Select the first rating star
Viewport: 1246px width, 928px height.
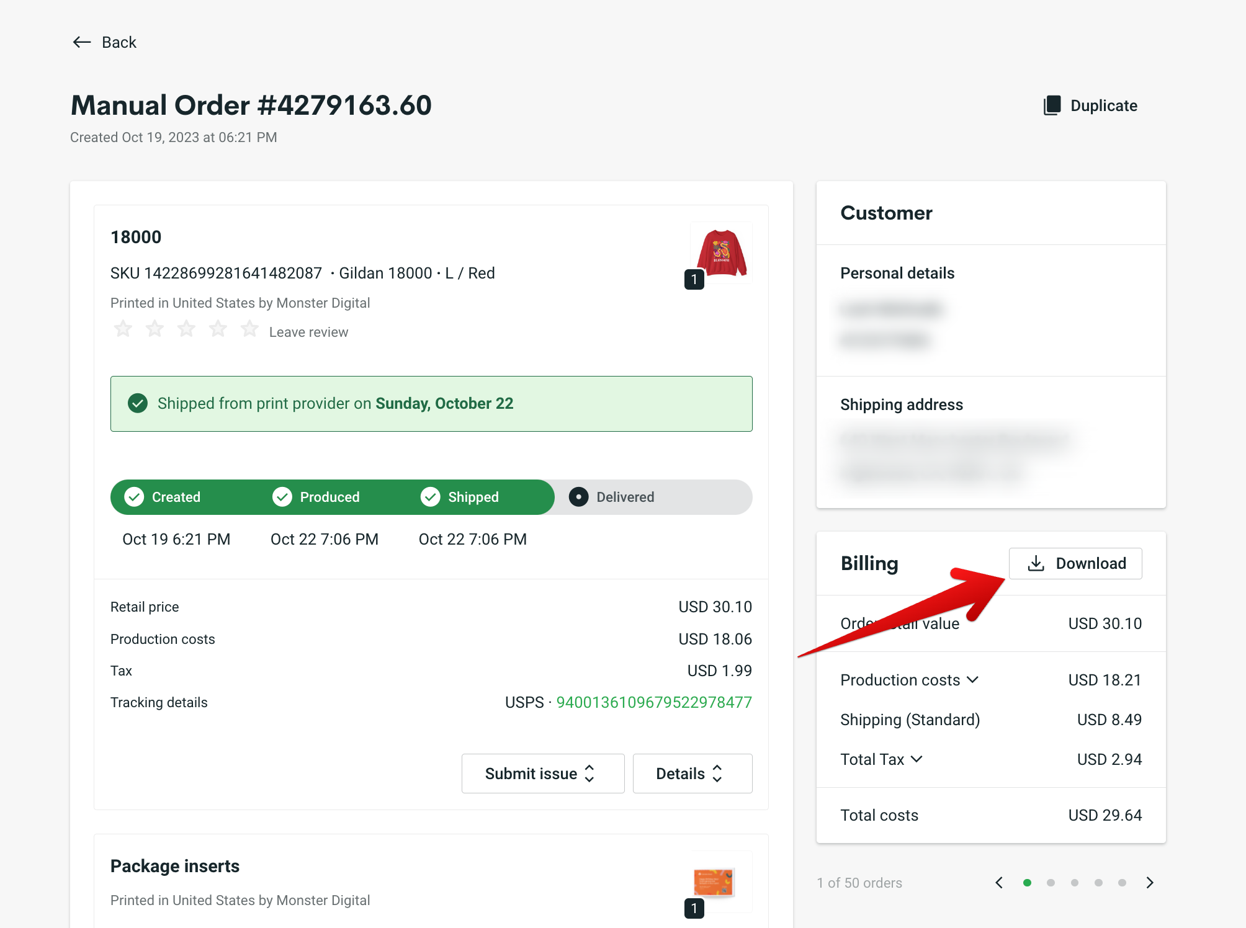[x=122, y=329]
